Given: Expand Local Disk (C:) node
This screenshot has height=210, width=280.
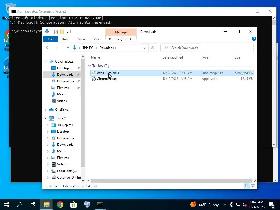Looking at the screenshot, I should click(48, 171).
